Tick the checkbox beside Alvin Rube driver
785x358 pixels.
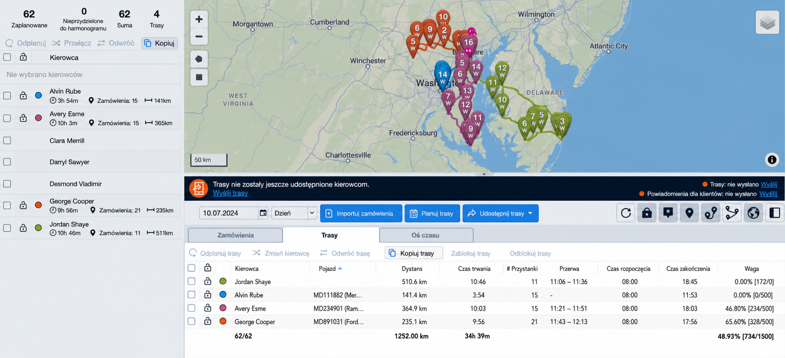7,95
